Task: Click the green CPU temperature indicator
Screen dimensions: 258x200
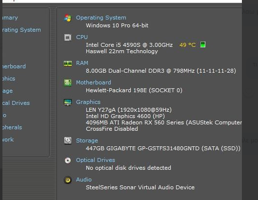Action: [x=203, y=44]
